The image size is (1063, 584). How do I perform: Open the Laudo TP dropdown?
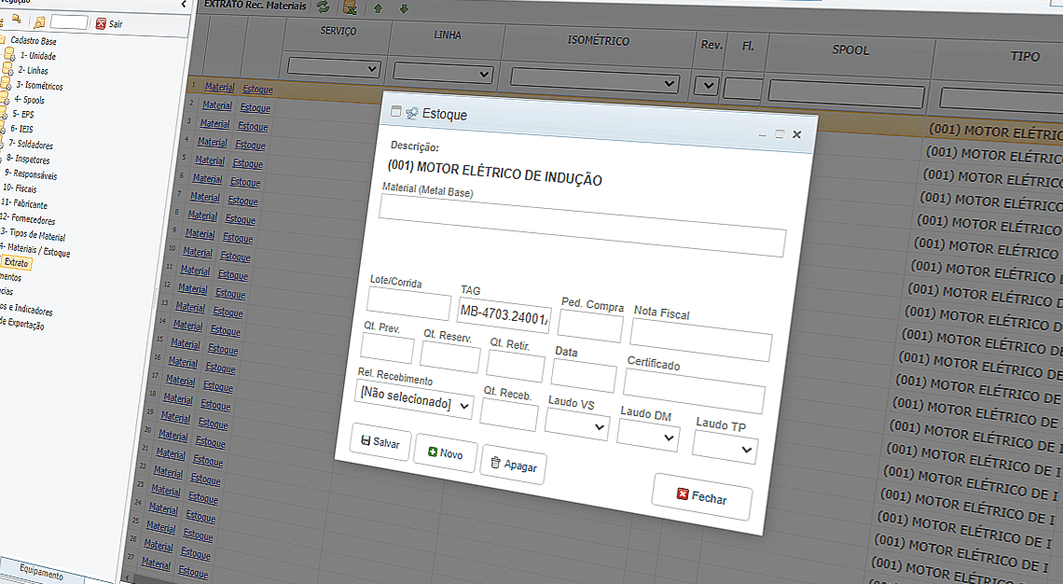pos(725,449)
